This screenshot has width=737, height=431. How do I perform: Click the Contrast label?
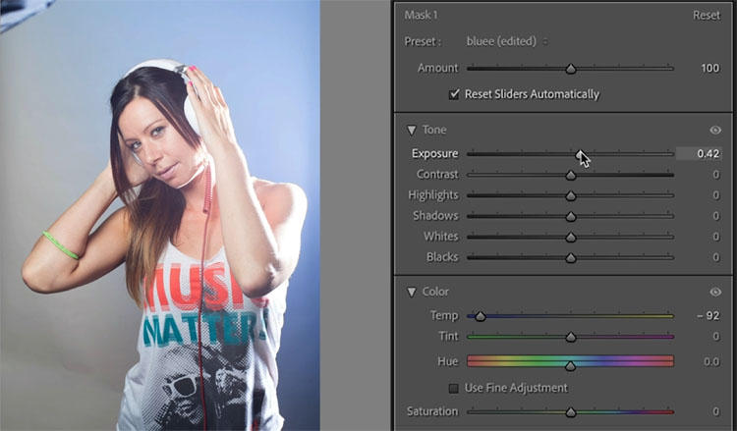(x=437, y=174)
